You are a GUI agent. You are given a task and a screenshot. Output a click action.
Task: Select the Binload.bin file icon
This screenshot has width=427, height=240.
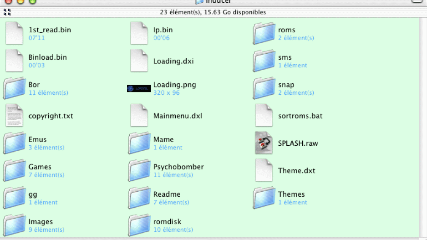(x=14, y=61)
